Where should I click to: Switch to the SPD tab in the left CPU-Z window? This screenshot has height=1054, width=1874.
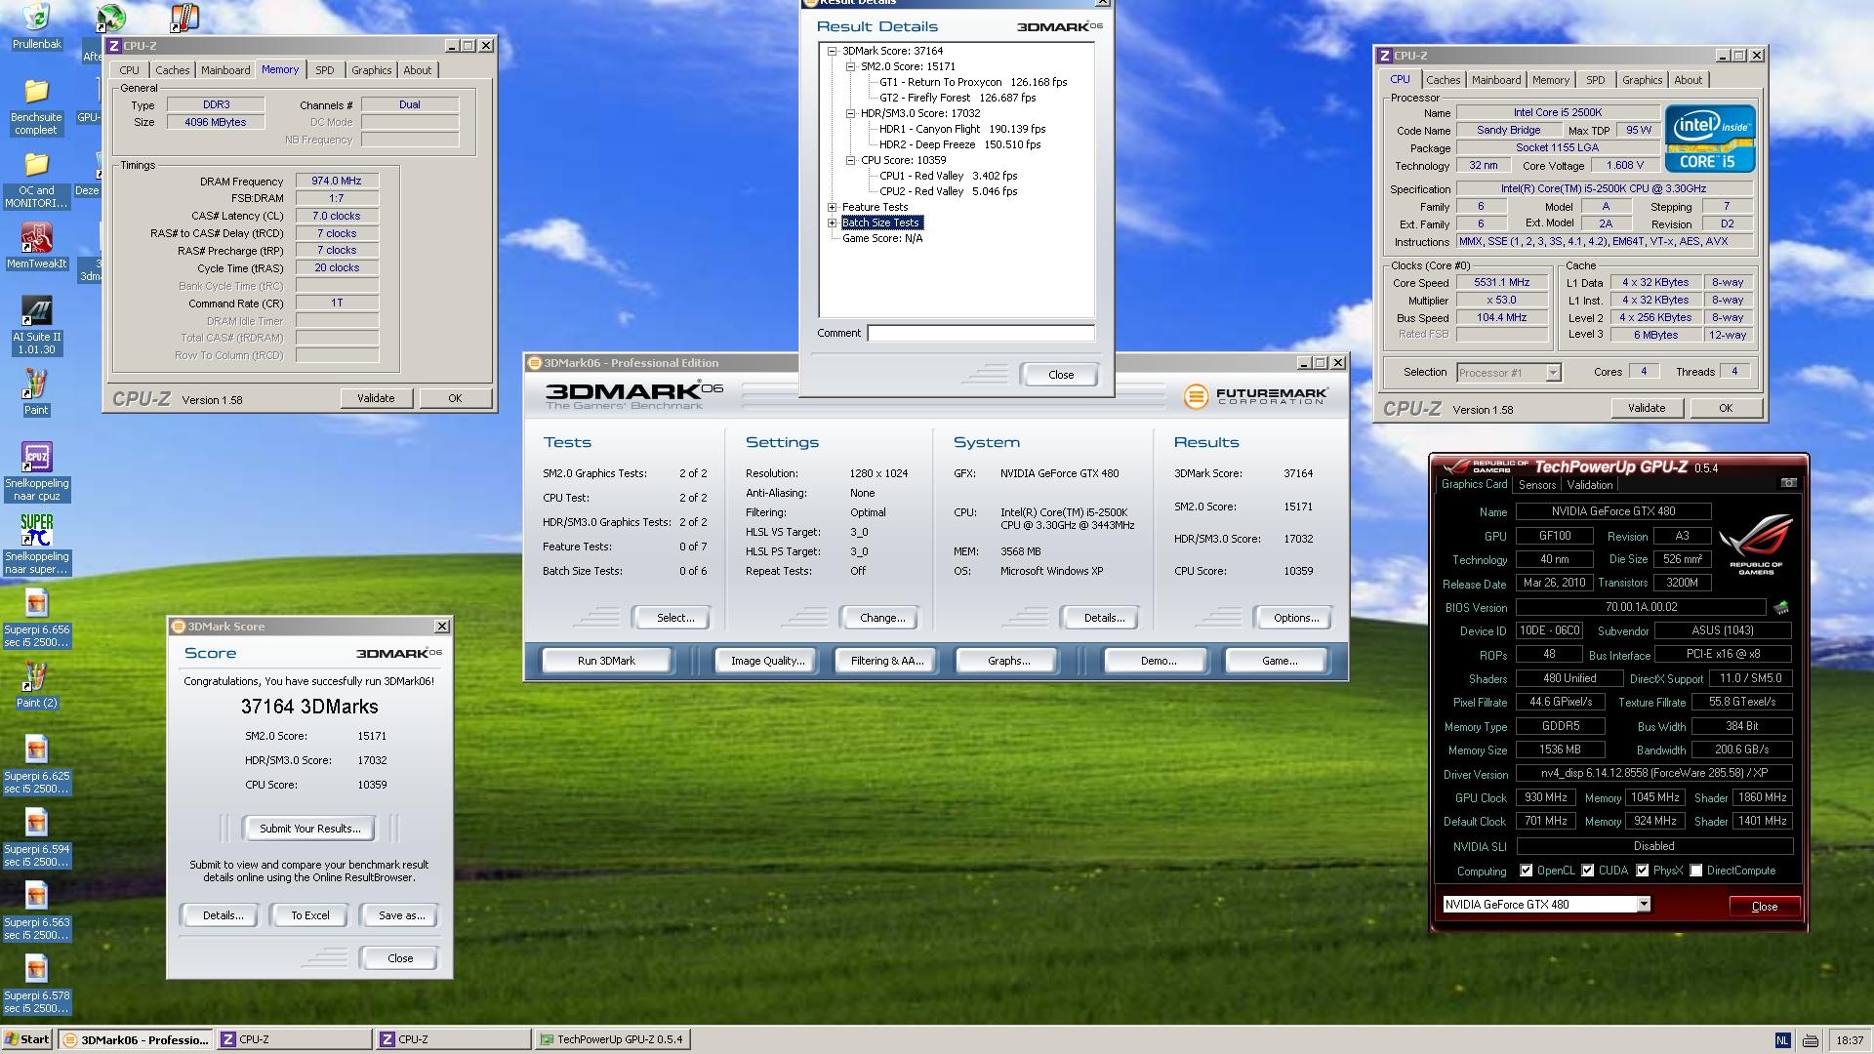click(x=324, y=70)
